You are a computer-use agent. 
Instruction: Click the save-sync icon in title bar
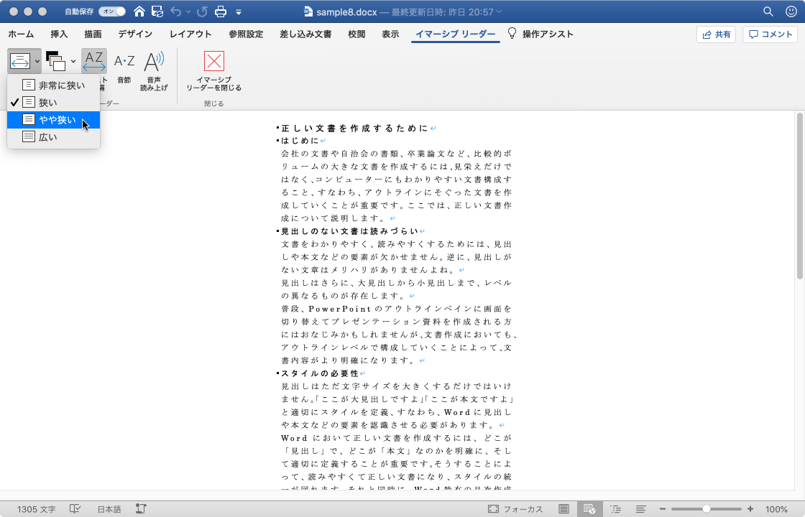[x=157, y=11]
